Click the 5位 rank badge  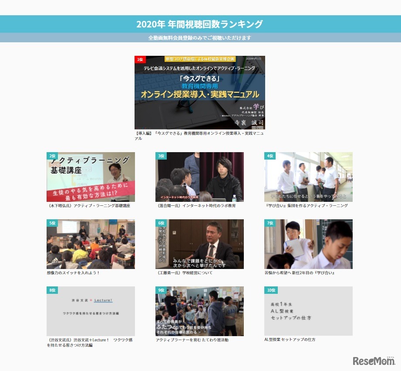[x=52, y=223]
